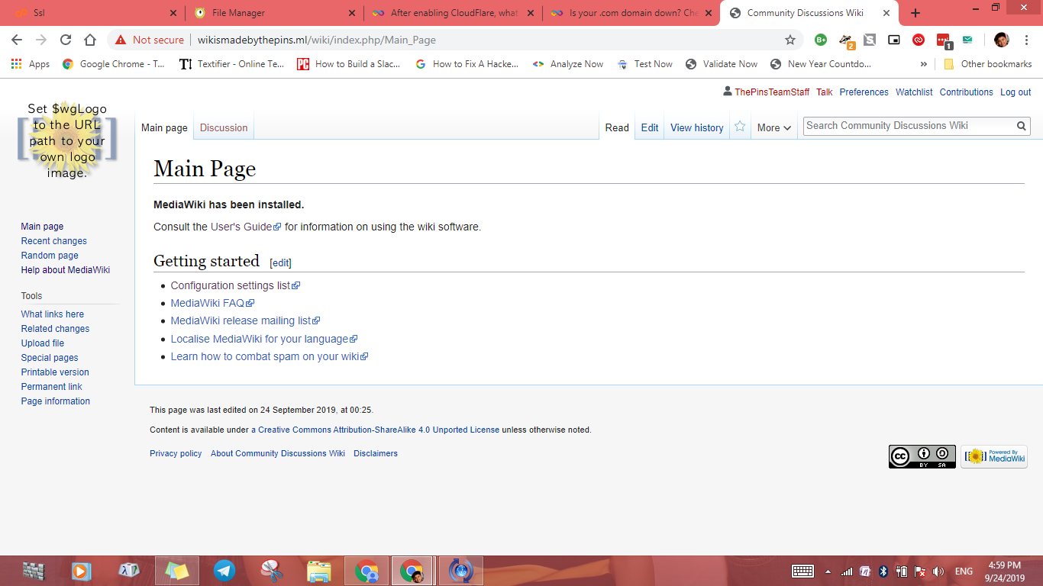
Task: Click the watchlist star icon
Action: click(x=739, y=127)
